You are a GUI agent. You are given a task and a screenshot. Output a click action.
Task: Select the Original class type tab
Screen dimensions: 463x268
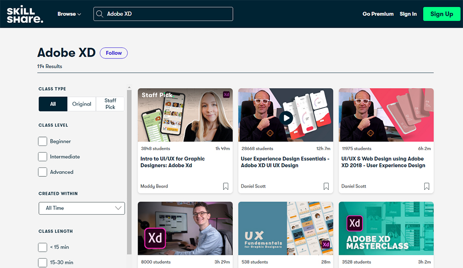coord(81,104)
